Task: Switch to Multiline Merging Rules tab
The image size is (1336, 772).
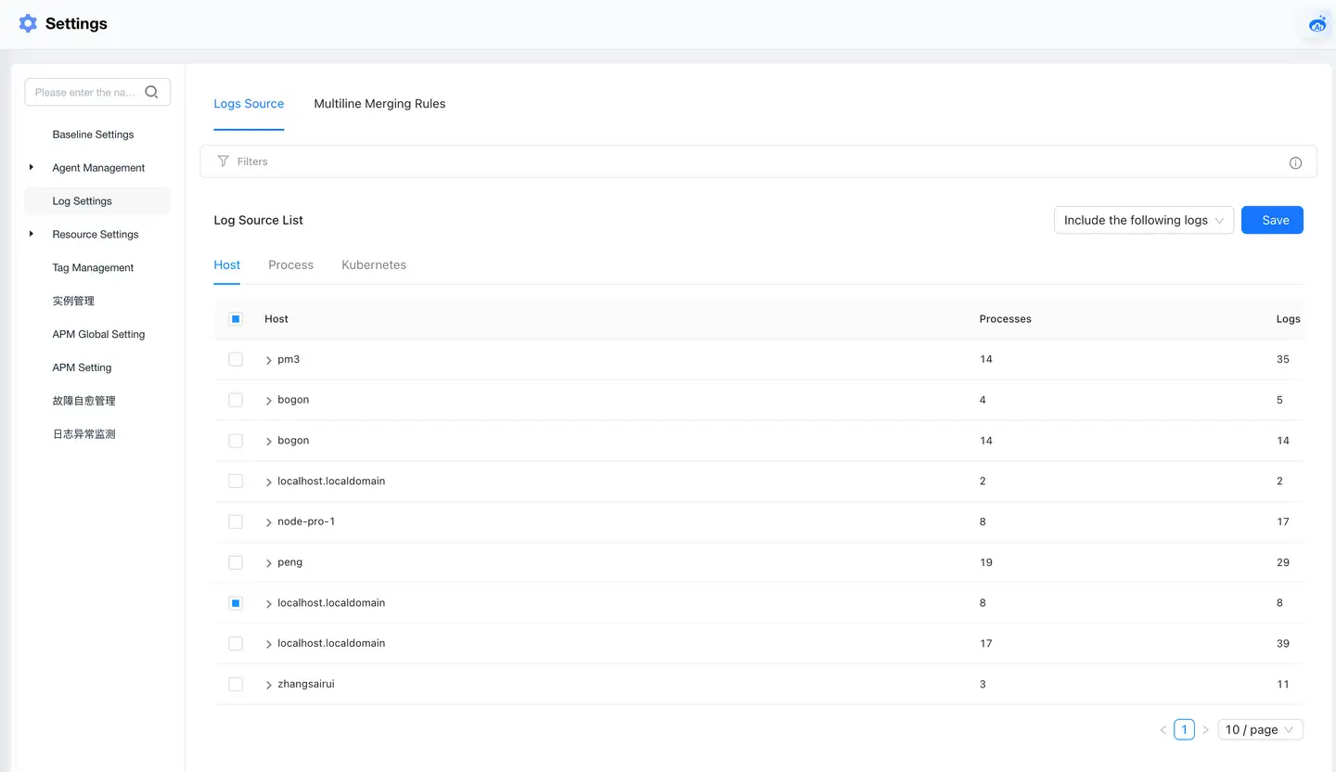Action: pyautogui.click(x=379, y=104)
